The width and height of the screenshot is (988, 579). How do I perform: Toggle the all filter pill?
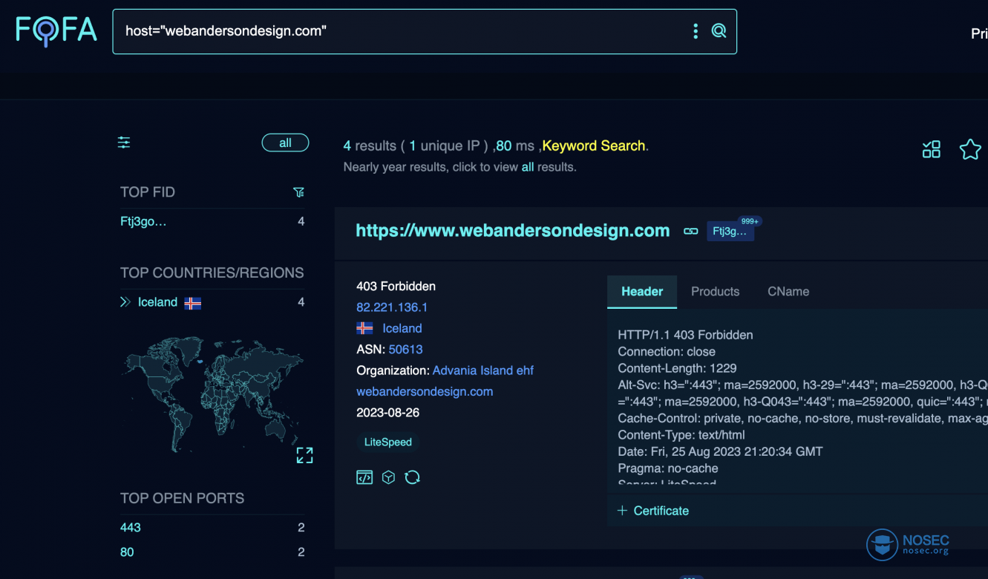[285, 143]
